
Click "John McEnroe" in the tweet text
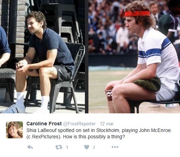pyautogui.click(x=155, y=130)
